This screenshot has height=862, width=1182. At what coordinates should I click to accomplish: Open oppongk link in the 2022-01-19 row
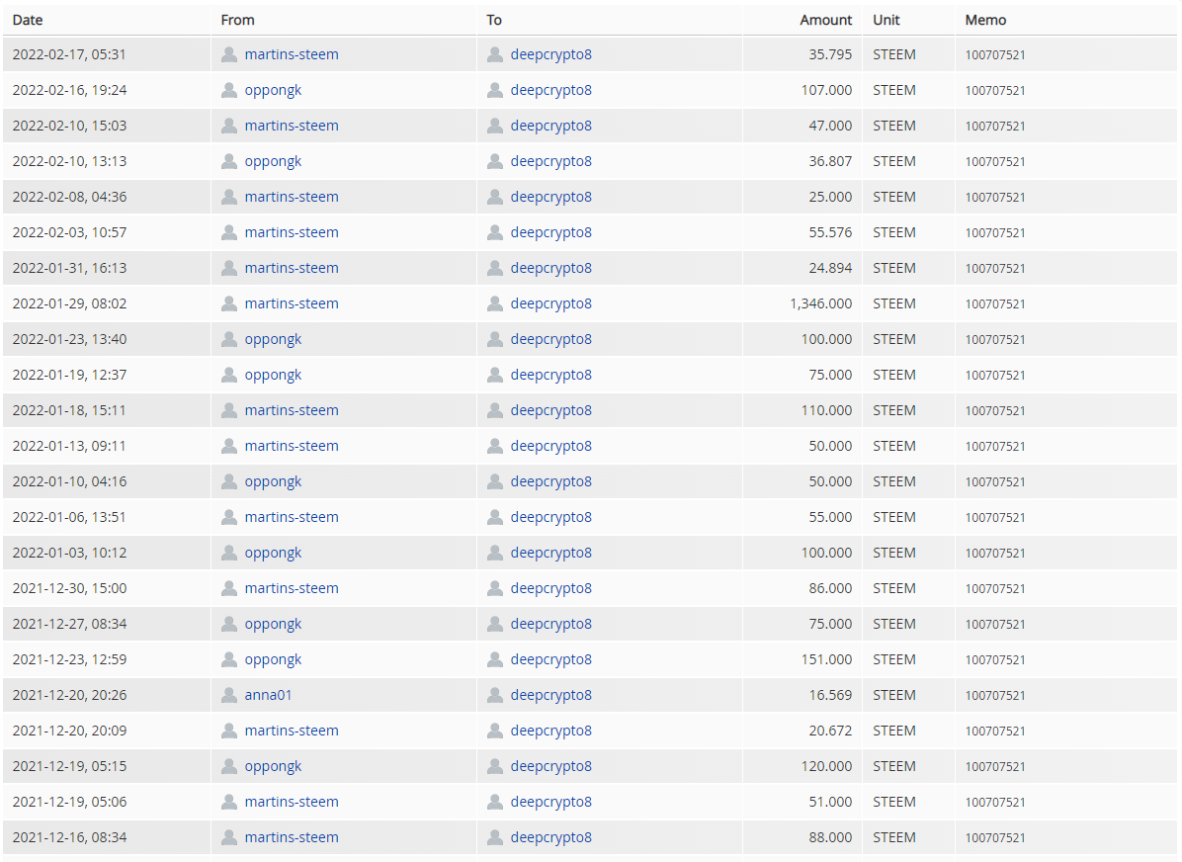pyautogui.click(x=274, y=375)
